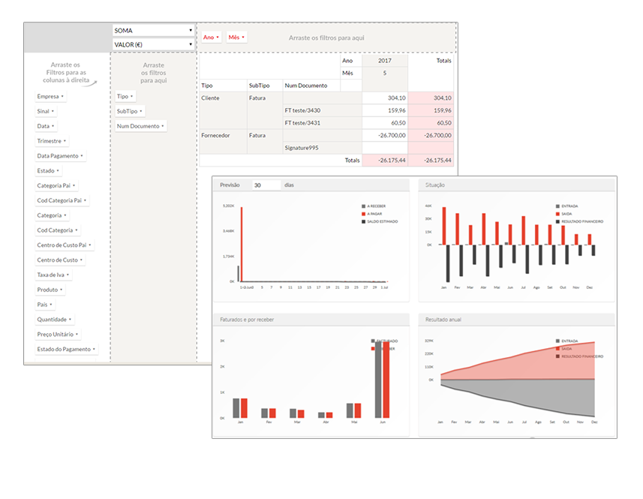Click the Totals row label
Screen dimensions: 643x499
tap(352, 161)
